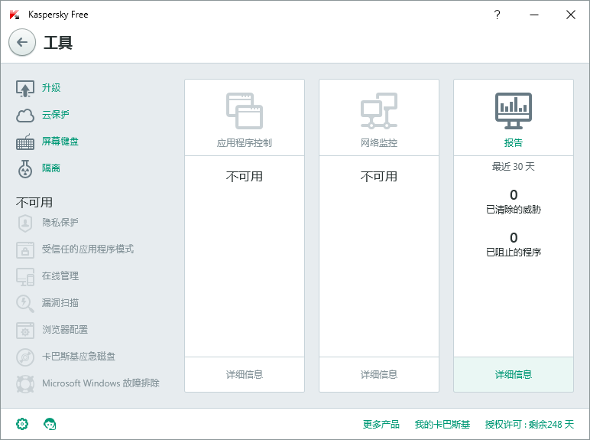The width and height of the screenshot is (590, 440).
Task: Click the privacy protection shield icon
Action: tap(25, 223)
